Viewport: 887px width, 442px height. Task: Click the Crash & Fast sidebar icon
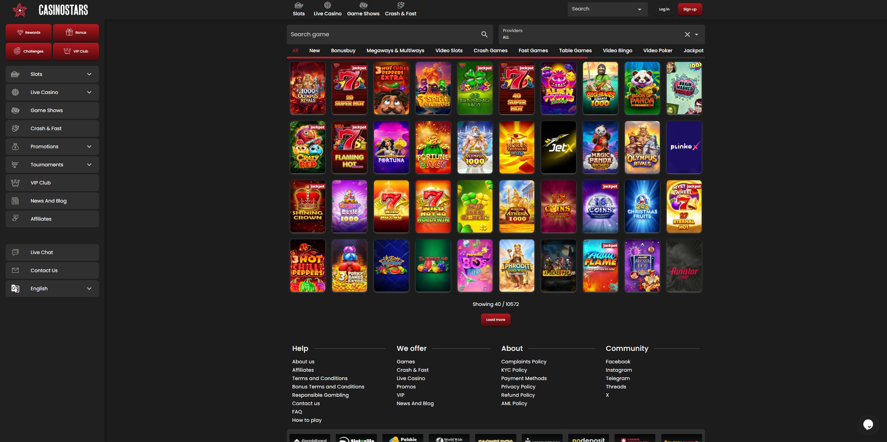tap(15, 128)
